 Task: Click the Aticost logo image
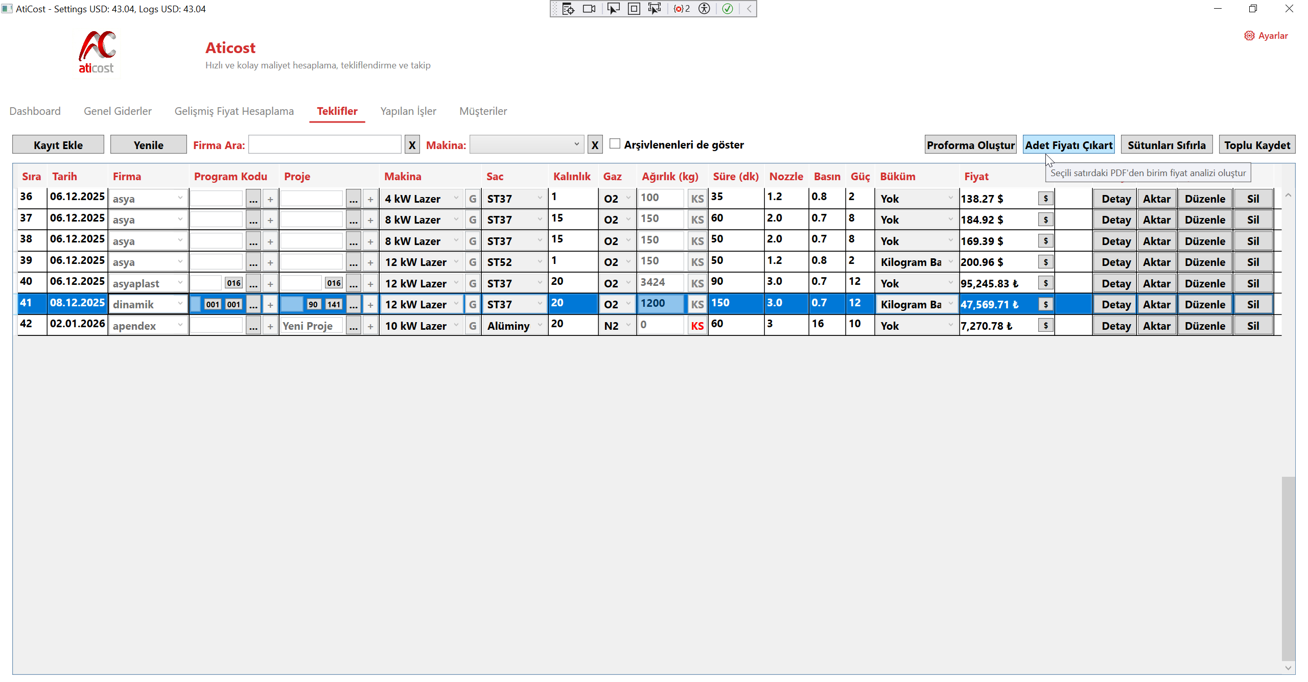[97, 53]
